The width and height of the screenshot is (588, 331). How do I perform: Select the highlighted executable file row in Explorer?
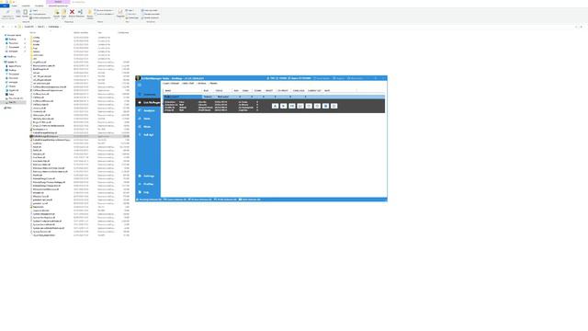pos(80,136)
